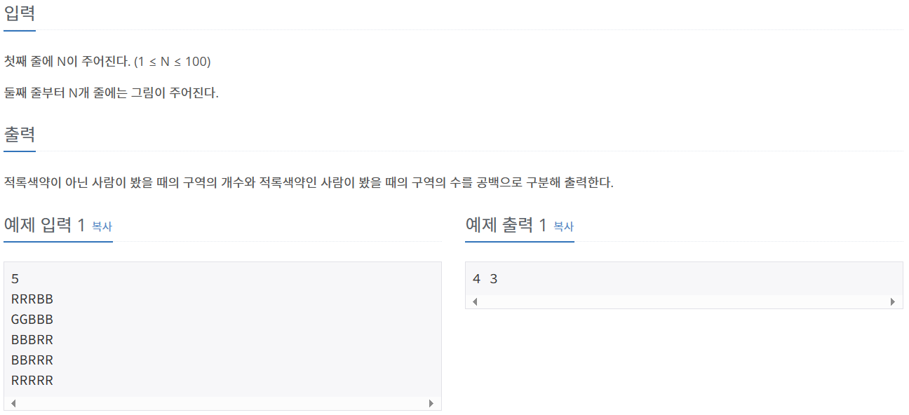909x415 pixels.
Task: Click the line stating 1 ≤ N ≤ 100
Action: click(107, 62)
